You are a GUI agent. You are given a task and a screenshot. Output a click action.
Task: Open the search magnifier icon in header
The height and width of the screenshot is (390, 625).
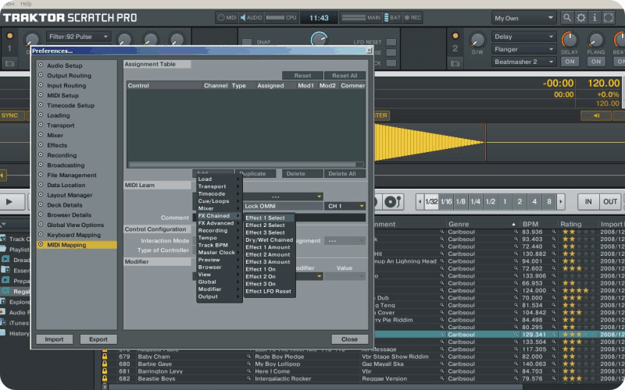click(x=566, y=17)
